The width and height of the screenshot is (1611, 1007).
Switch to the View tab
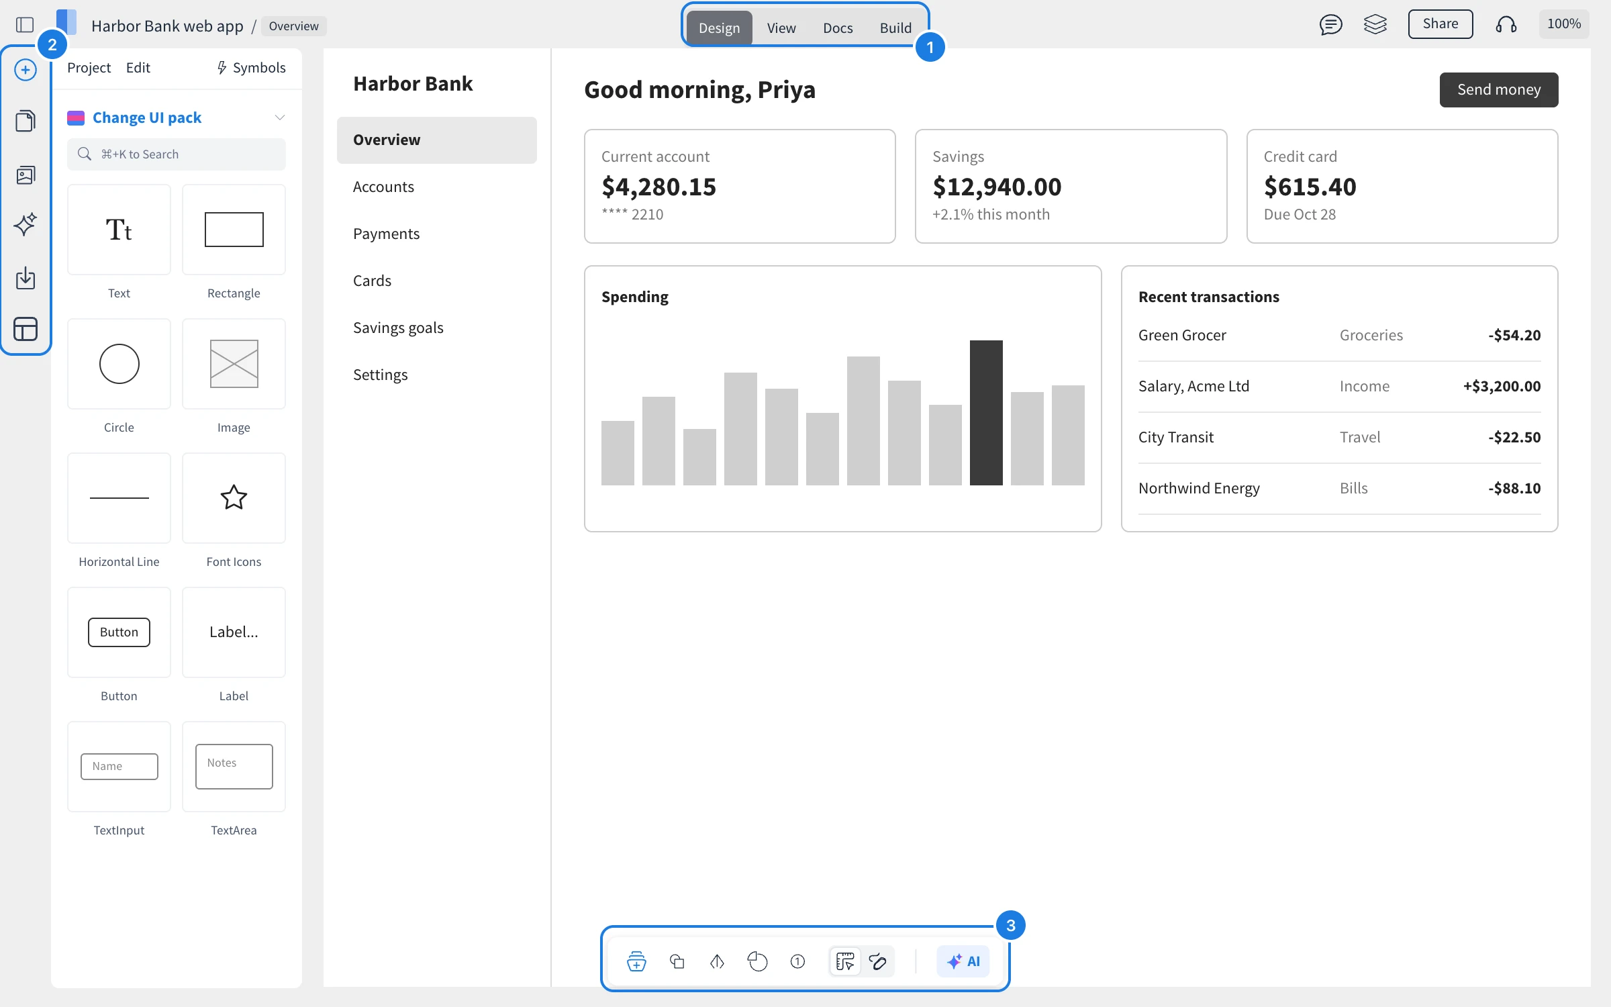coord(781,28)
